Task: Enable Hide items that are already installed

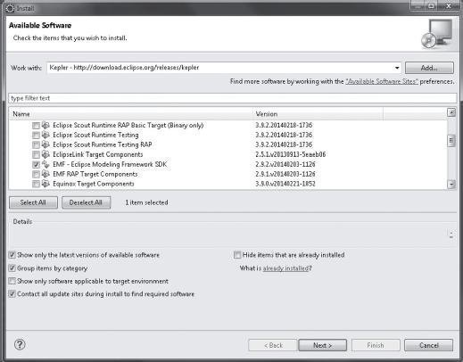Action: (237, 255)
